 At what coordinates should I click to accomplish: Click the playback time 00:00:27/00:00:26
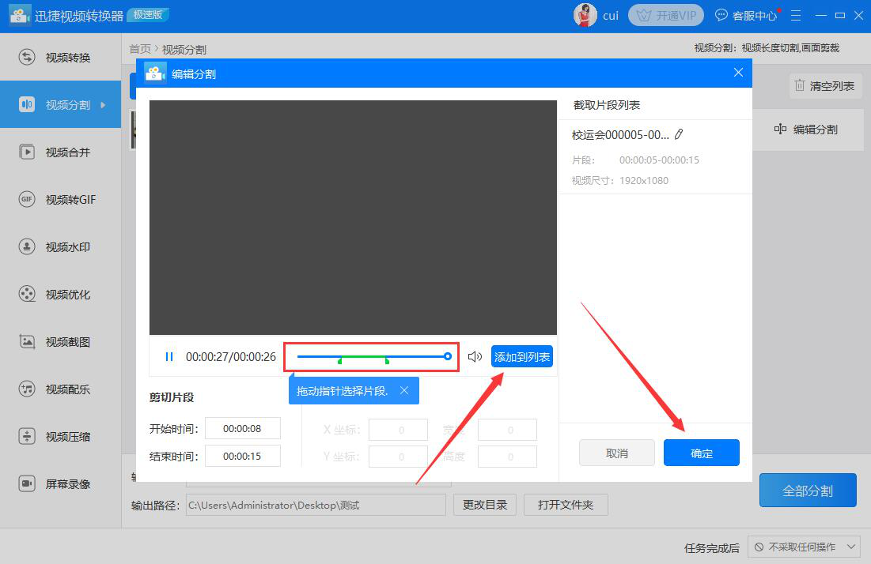click(230, 356)
